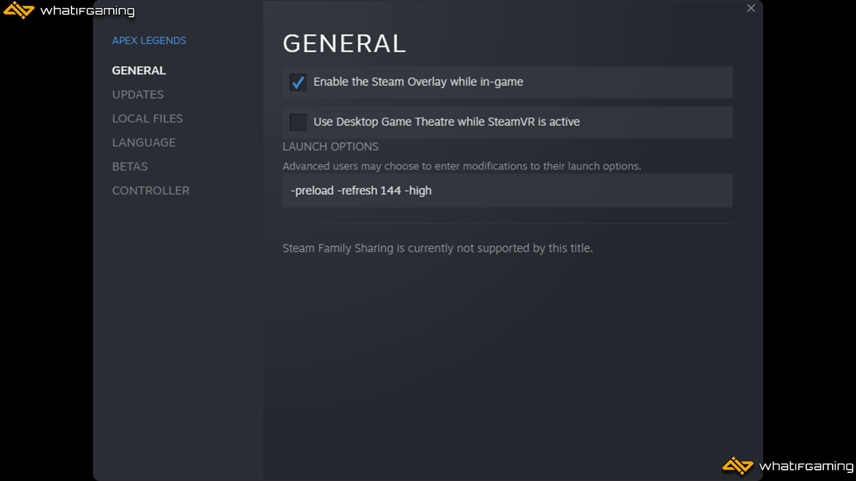Click the Steam Family Sharing notice text

(437, 249)
